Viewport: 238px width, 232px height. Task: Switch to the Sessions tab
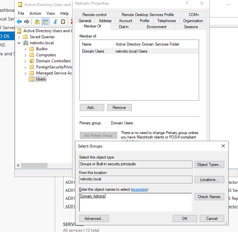pos(191,27)
